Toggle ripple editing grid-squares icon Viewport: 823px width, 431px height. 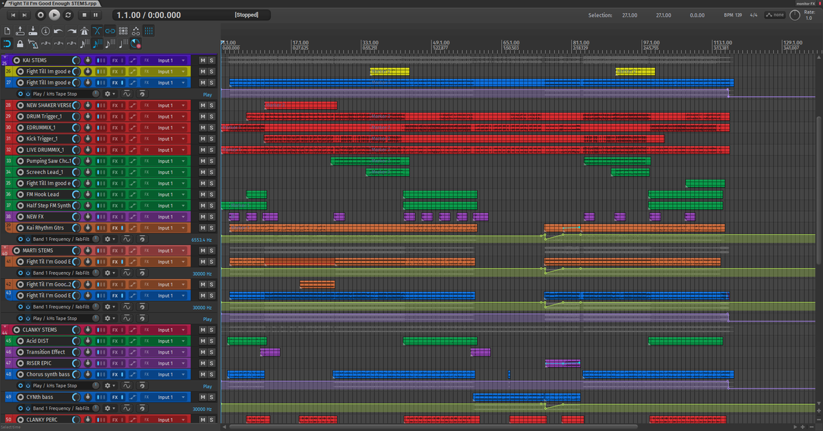pos(123,31)
